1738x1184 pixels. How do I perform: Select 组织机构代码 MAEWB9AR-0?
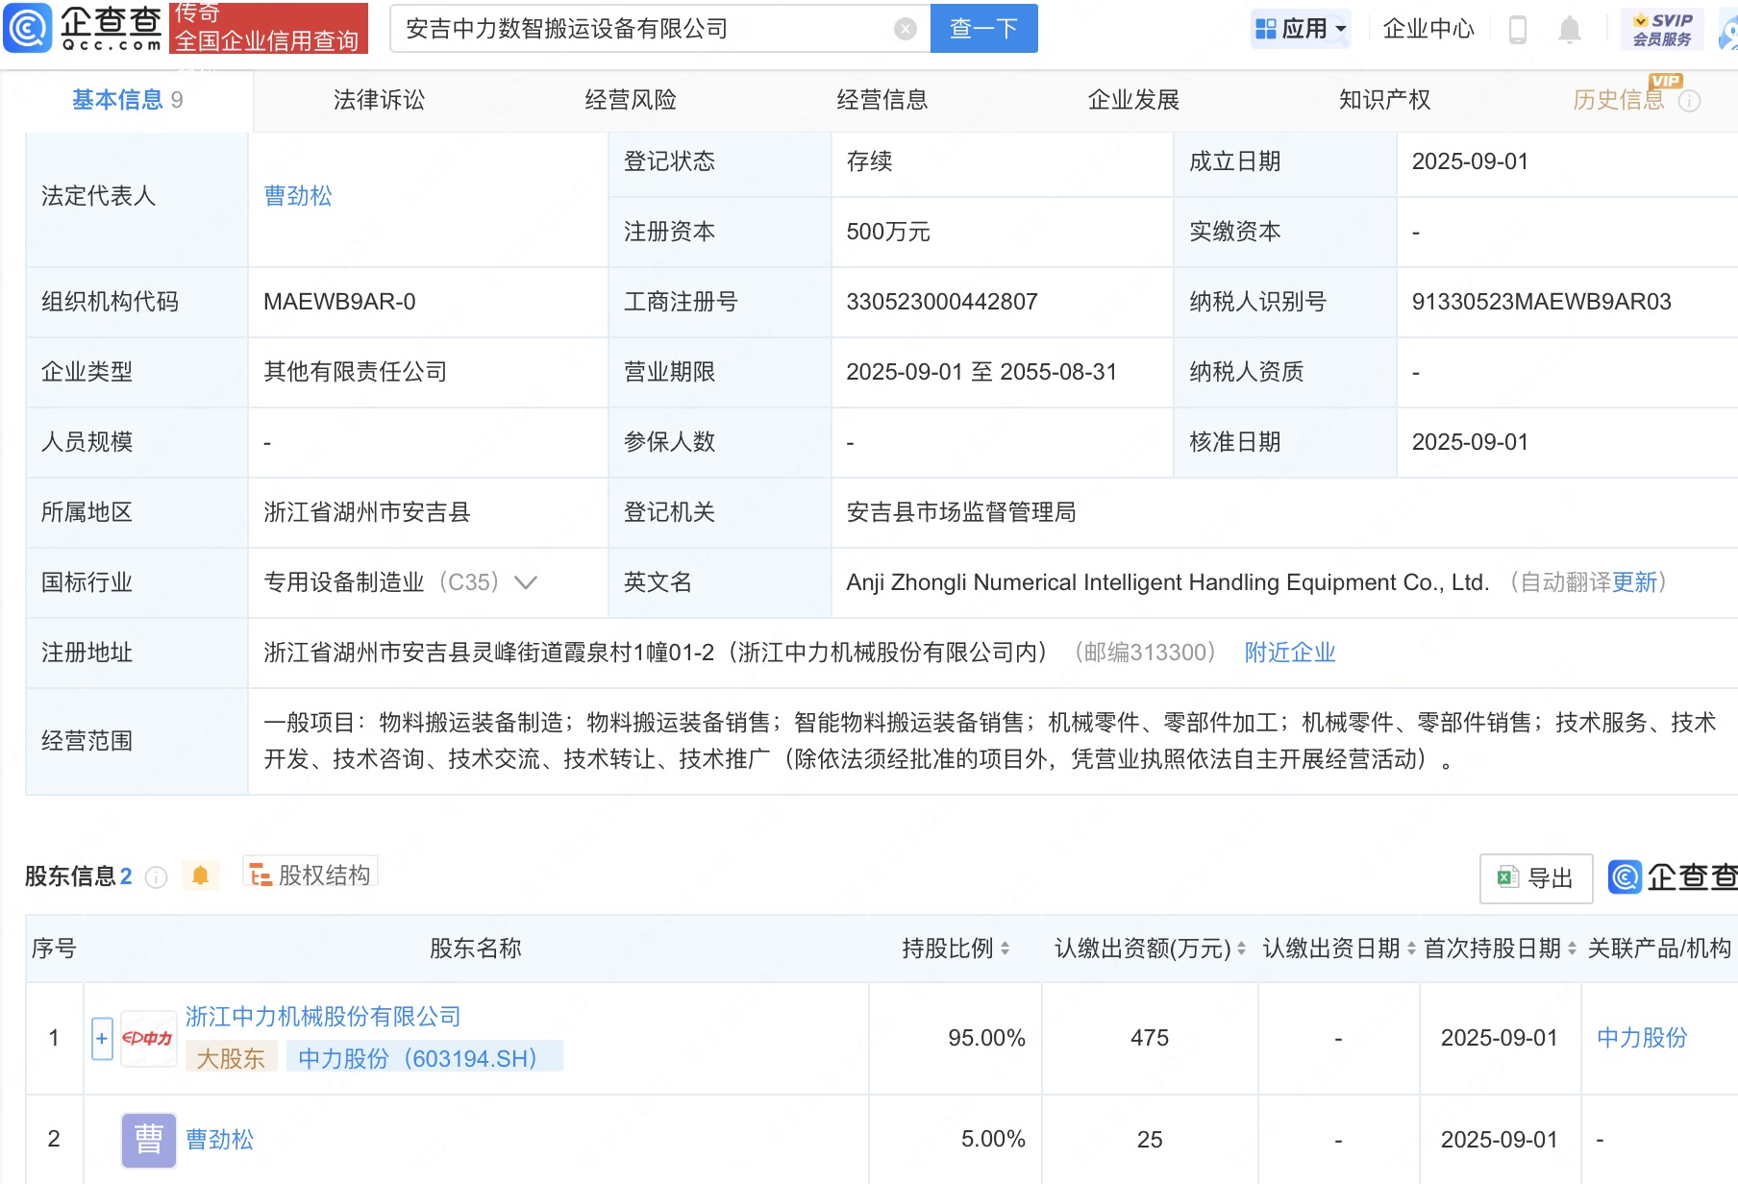339,302
